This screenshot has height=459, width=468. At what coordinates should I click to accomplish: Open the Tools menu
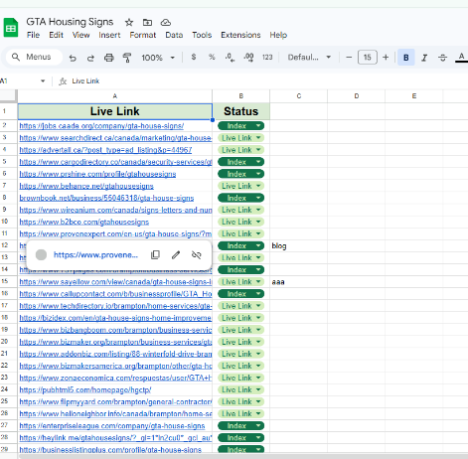[202, 35]
